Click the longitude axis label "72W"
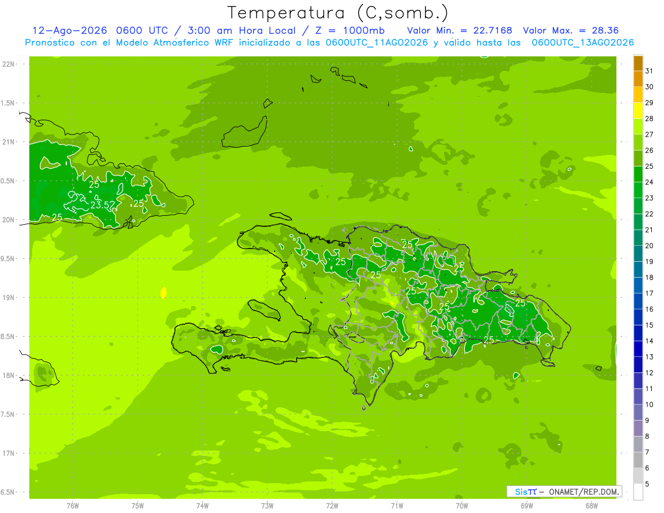 click(x=332, y=505)
